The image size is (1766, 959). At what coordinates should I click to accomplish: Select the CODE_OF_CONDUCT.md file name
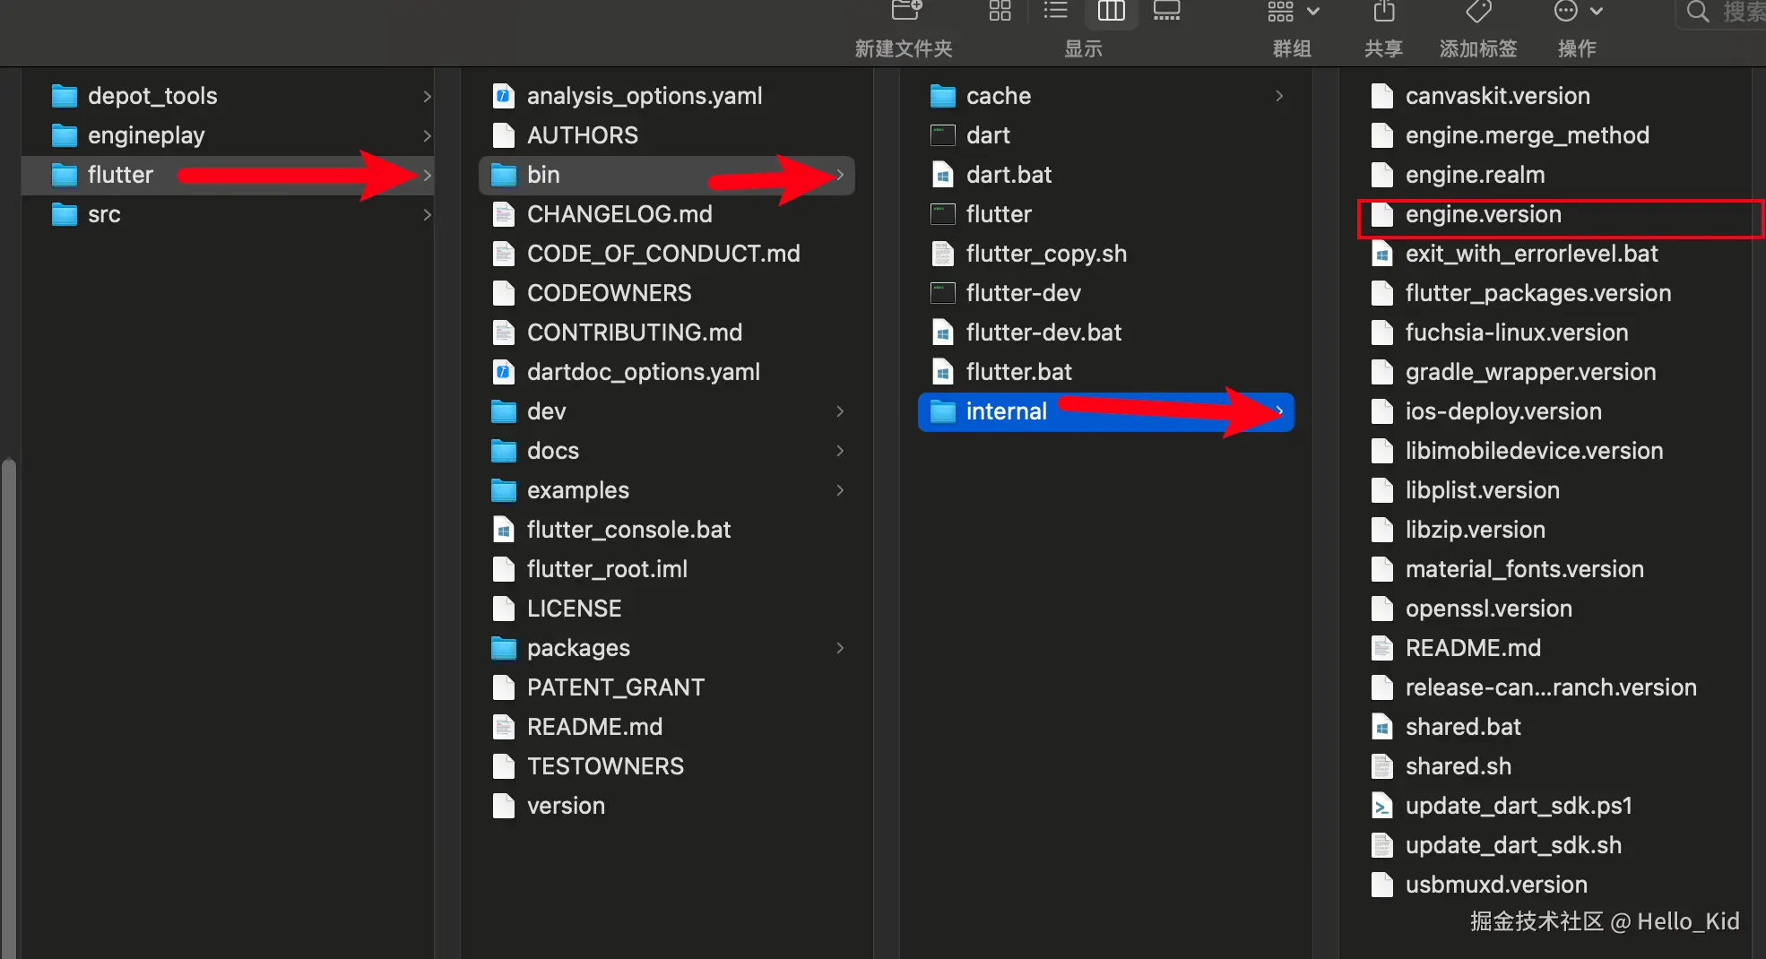click(x=663, y=254)
